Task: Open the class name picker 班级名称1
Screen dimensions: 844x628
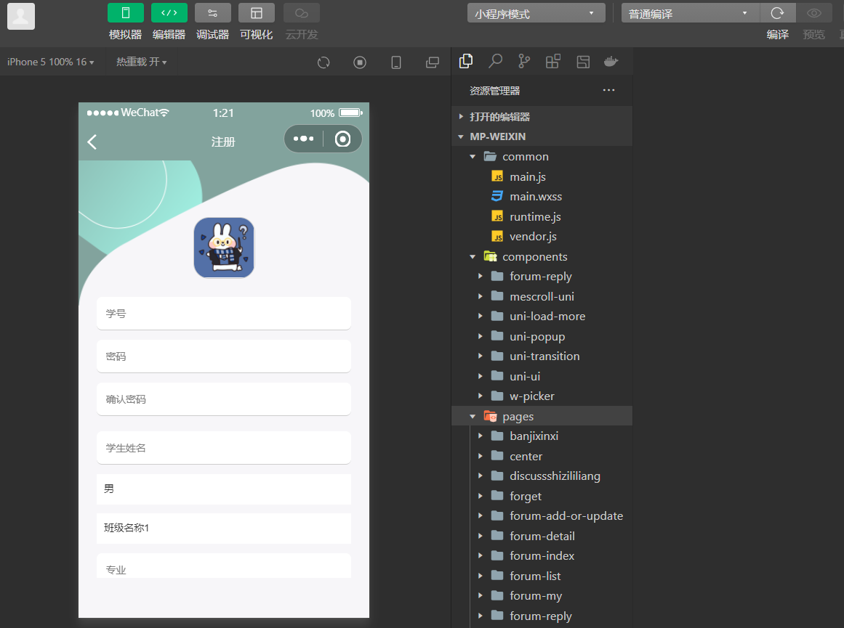Action: [224, 528]
